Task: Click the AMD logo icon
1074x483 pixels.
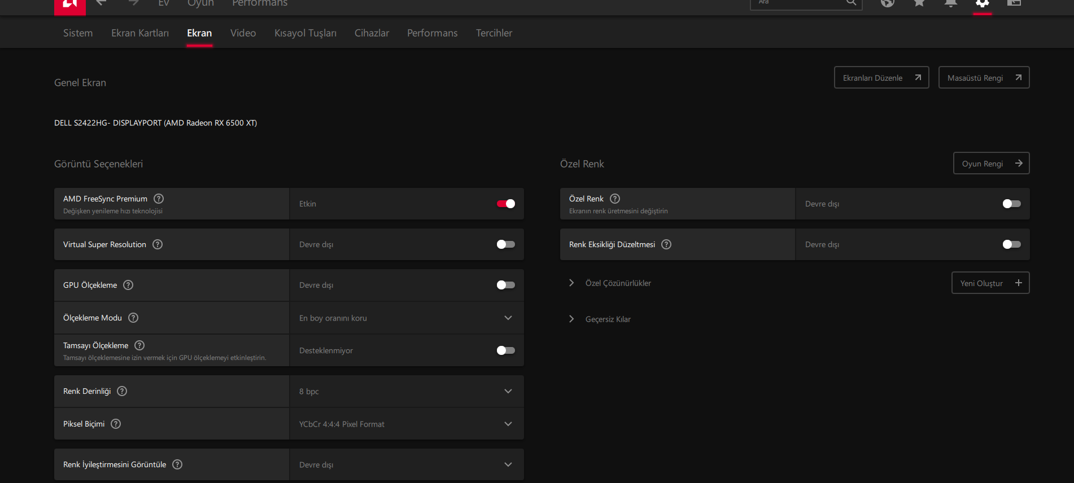Action: click(69, 5)
